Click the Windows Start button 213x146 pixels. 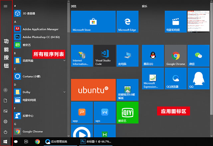[x=5, y=142]
